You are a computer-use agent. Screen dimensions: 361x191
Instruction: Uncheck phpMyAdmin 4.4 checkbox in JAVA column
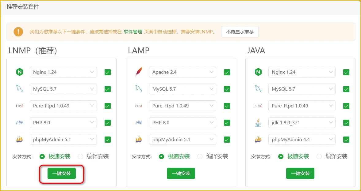346,140
